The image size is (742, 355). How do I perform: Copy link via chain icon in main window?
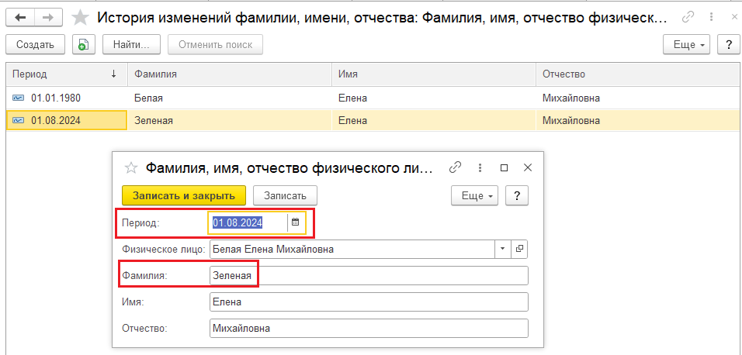coord(688,18)
